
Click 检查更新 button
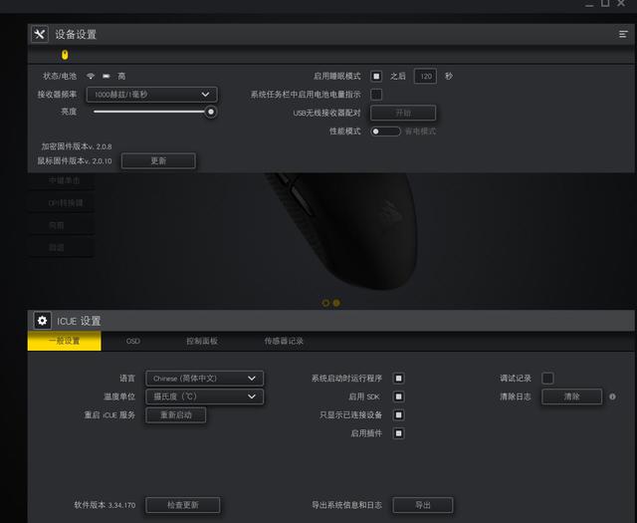pyautogui.click(x=183, y=505)
